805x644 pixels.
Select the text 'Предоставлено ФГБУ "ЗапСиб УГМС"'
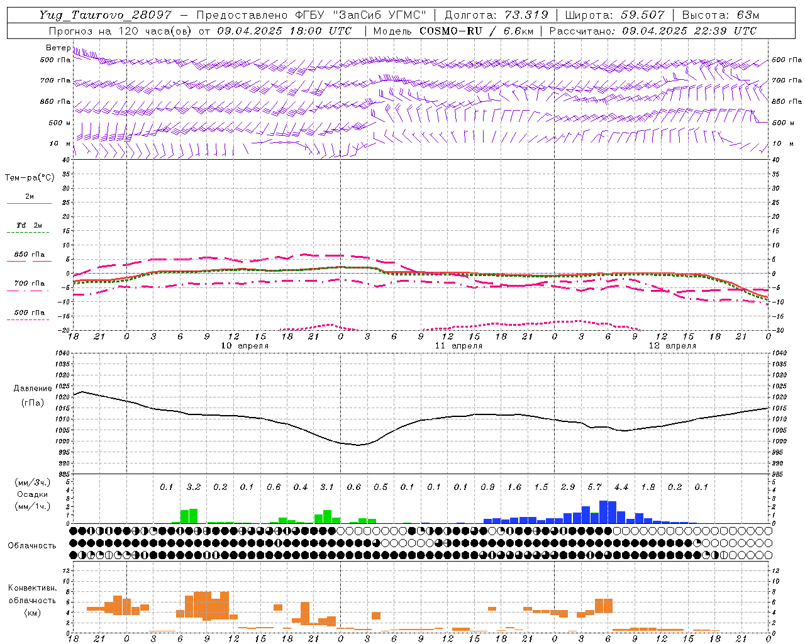311,15
